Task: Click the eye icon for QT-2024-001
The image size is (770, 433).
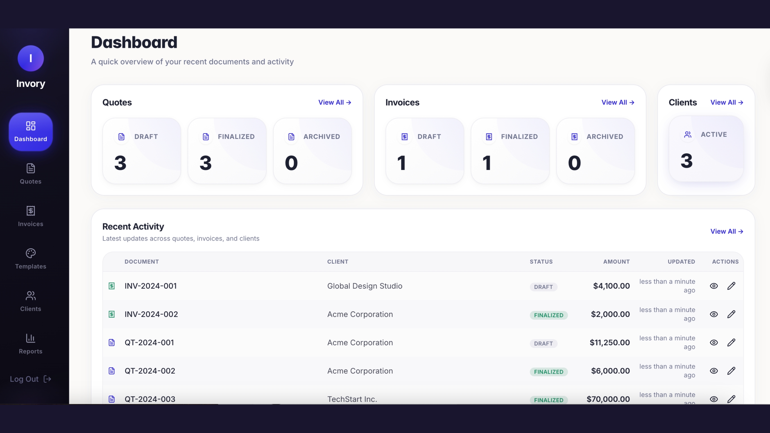Action: 714,343
